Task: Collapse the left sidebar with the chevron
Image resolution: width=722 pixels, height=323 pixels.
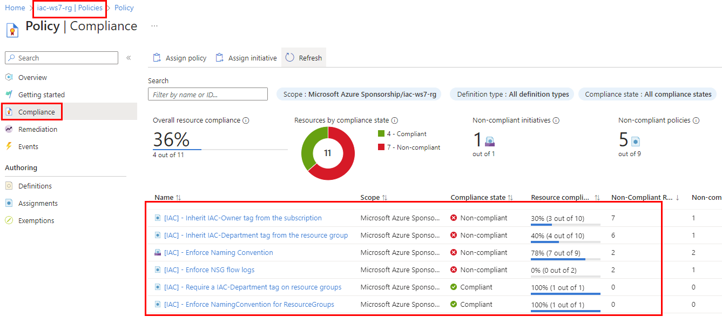Action: 128,57
